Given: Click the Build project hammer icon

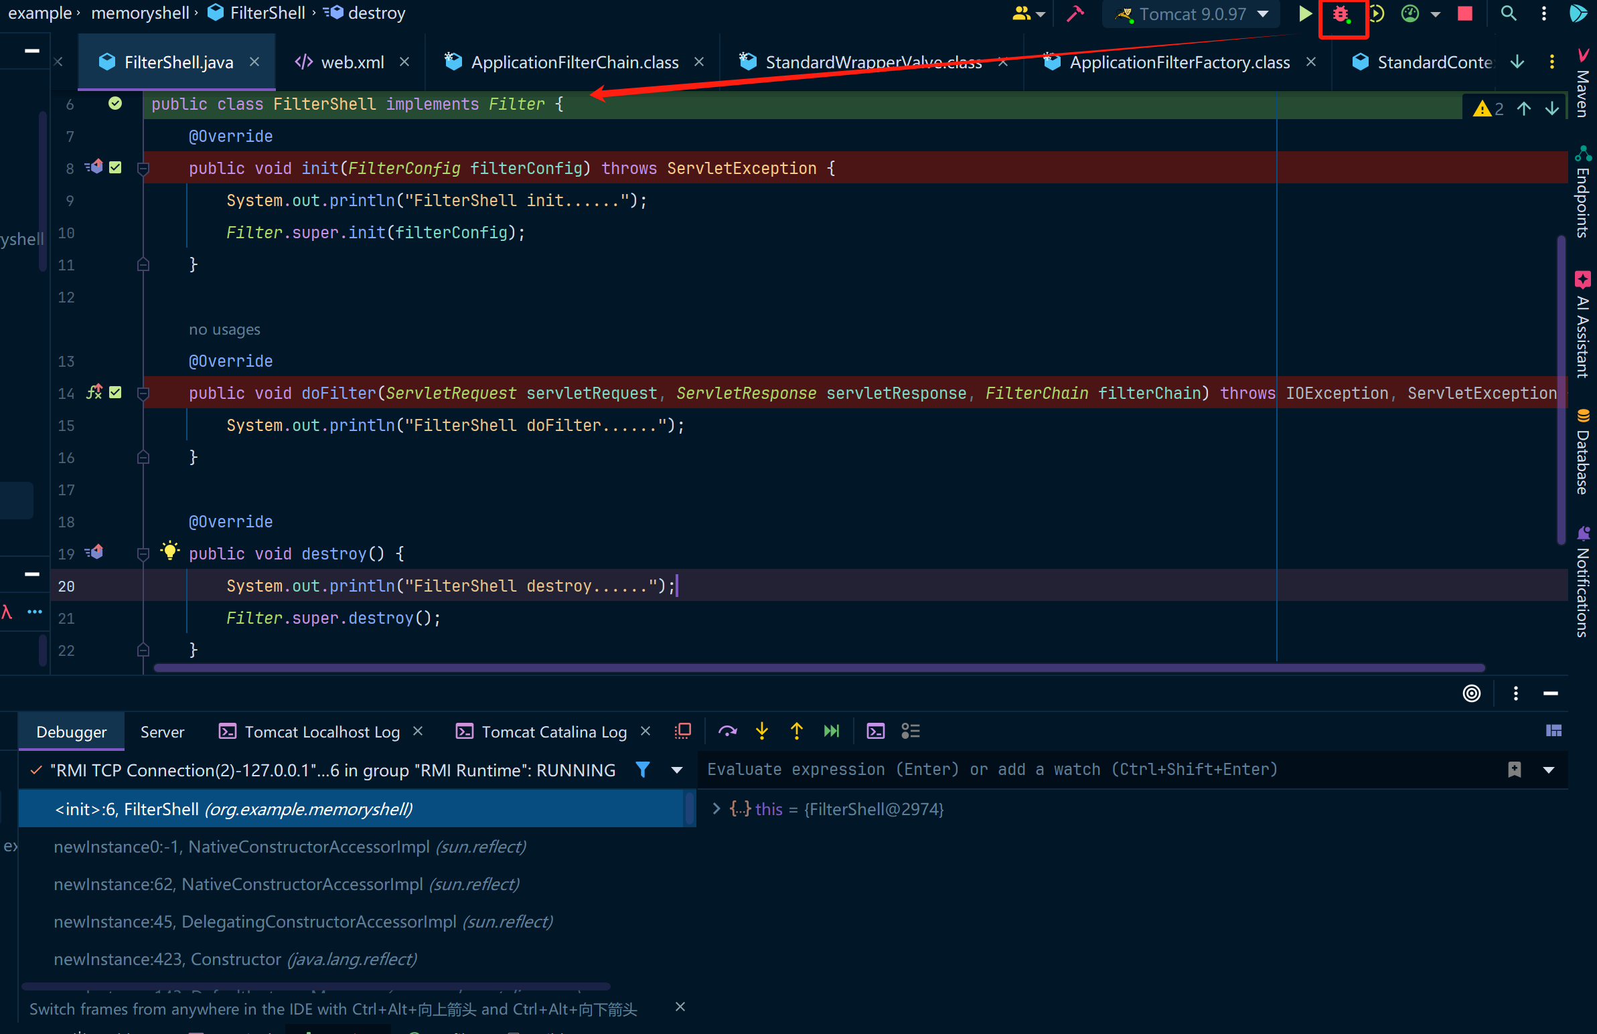Looking at the screenshot, I should [x=1075, y=14].
